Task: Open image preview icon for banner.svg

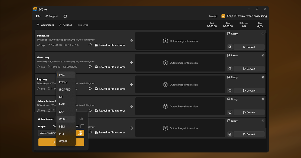Action: 230,47
